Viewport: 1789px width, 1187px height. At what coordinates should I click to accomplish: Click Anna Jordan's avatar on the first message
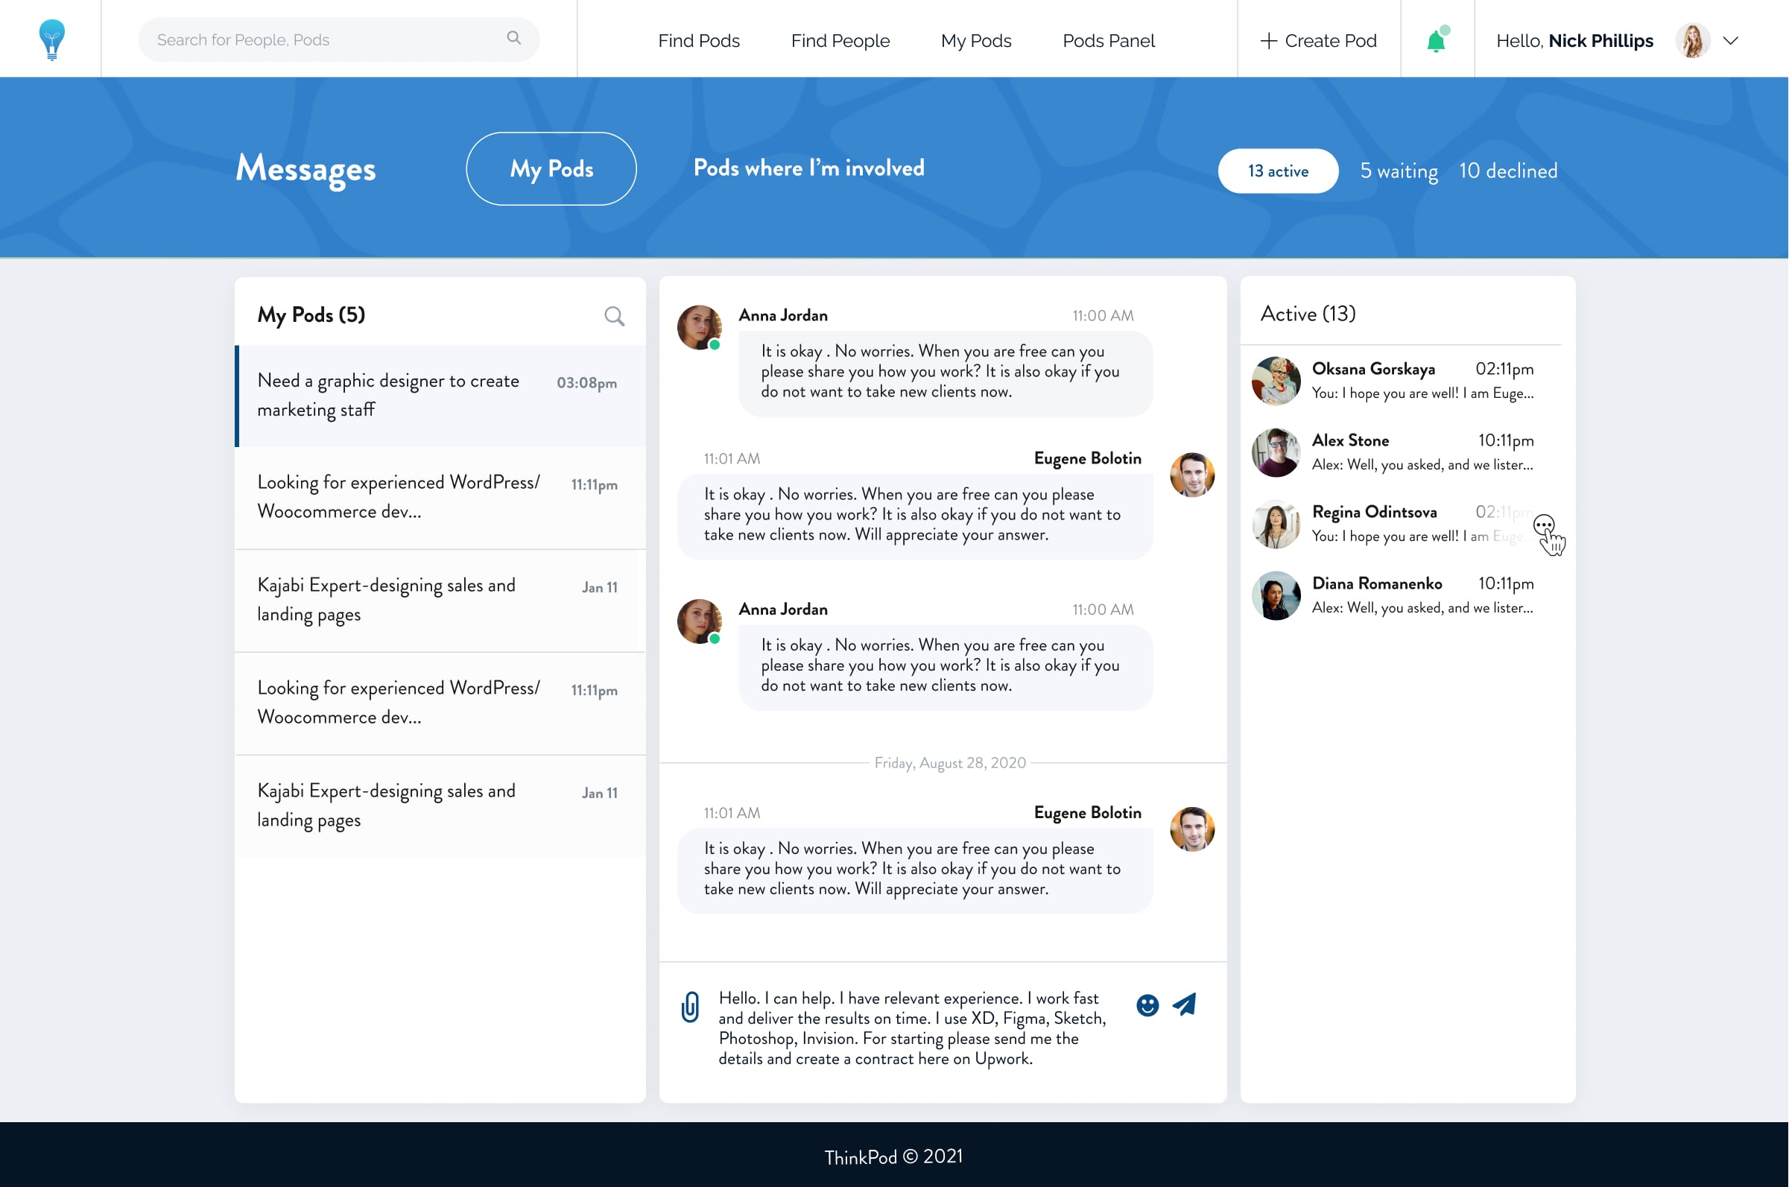[x=698, y=328]
